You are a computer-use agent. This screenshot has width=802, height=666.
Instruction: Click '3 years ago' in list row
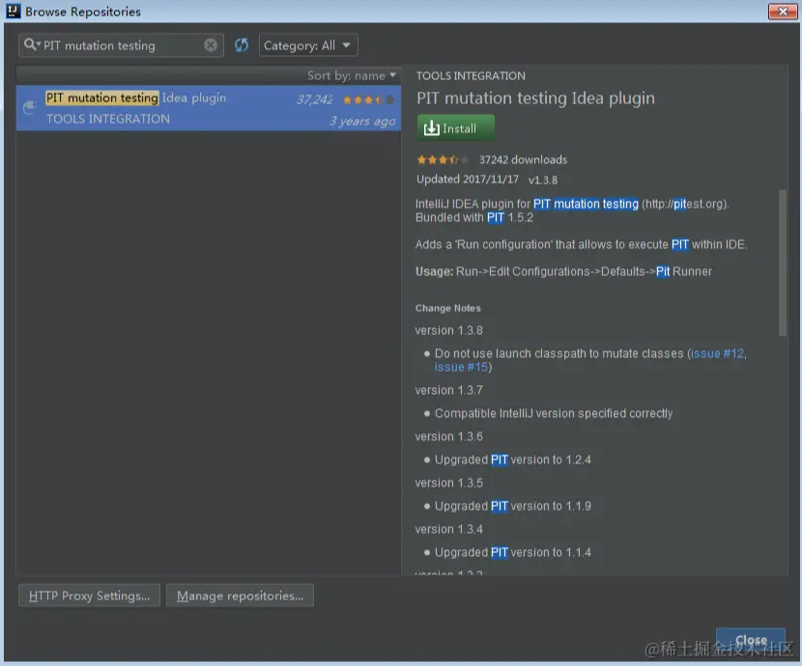[362, 121]
